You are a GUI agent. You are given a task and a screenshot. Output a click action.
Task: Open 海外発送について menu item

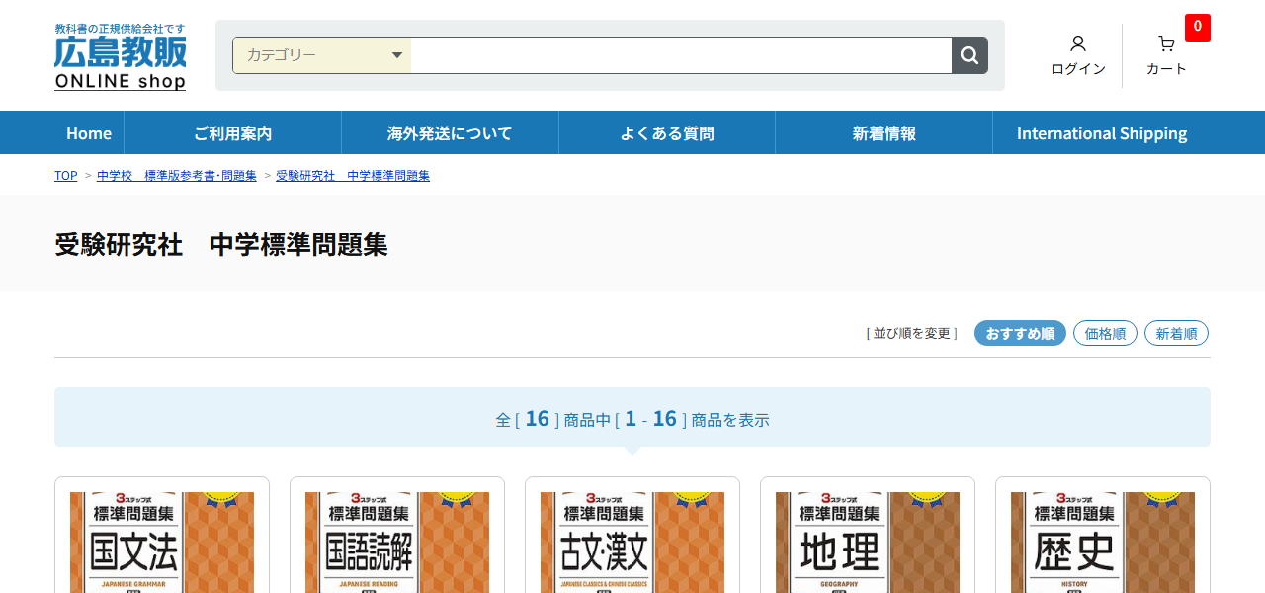coord(450,133)
